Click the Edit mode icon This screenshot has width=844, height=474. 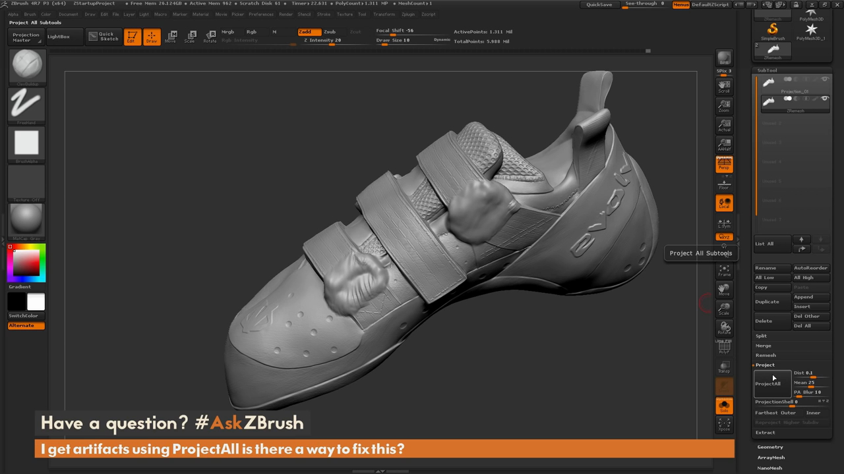coord(132,37)
